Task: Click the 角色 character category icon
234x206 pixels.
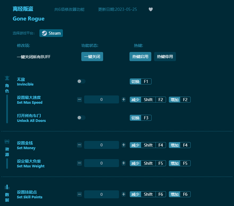Action: [x=7, y=78]
